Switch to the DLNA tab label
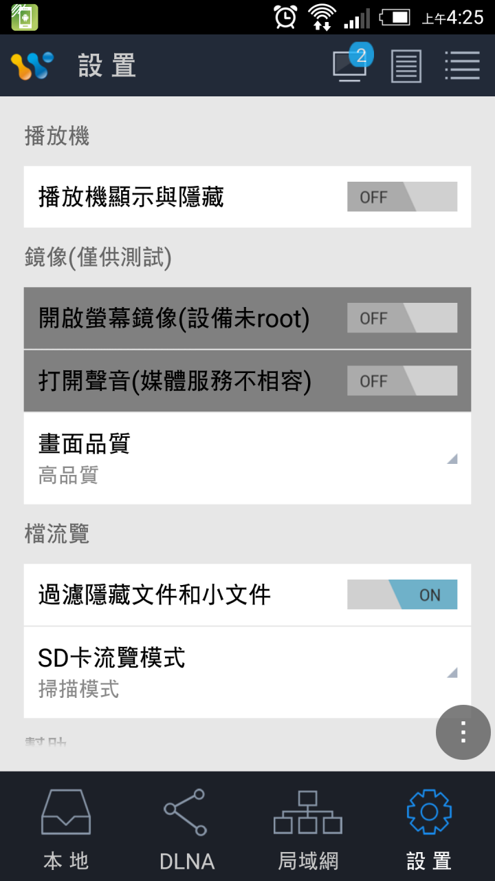The height and width of the screenshot is (881, 495). coord(187,861)
